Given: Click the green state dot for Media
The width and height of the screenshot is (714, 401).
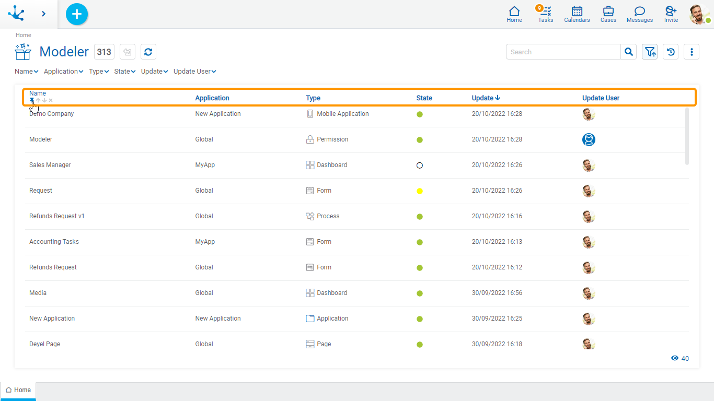Looking at the screenshot, I should click(420, 293).
